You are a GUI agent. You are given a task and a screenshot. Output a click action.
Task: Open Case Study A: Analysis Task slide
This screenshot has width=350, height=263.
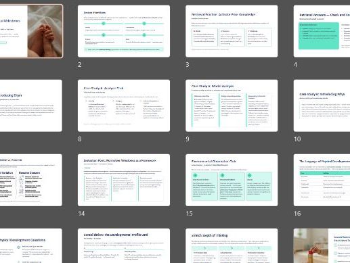(124, 105)
